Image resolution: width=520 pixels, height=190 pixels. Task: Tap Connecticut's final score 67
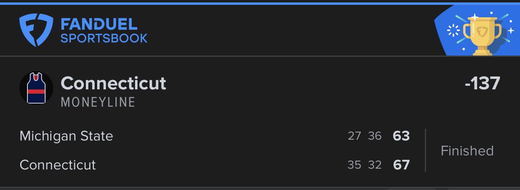pyautogui.click(x=401, y=165)
